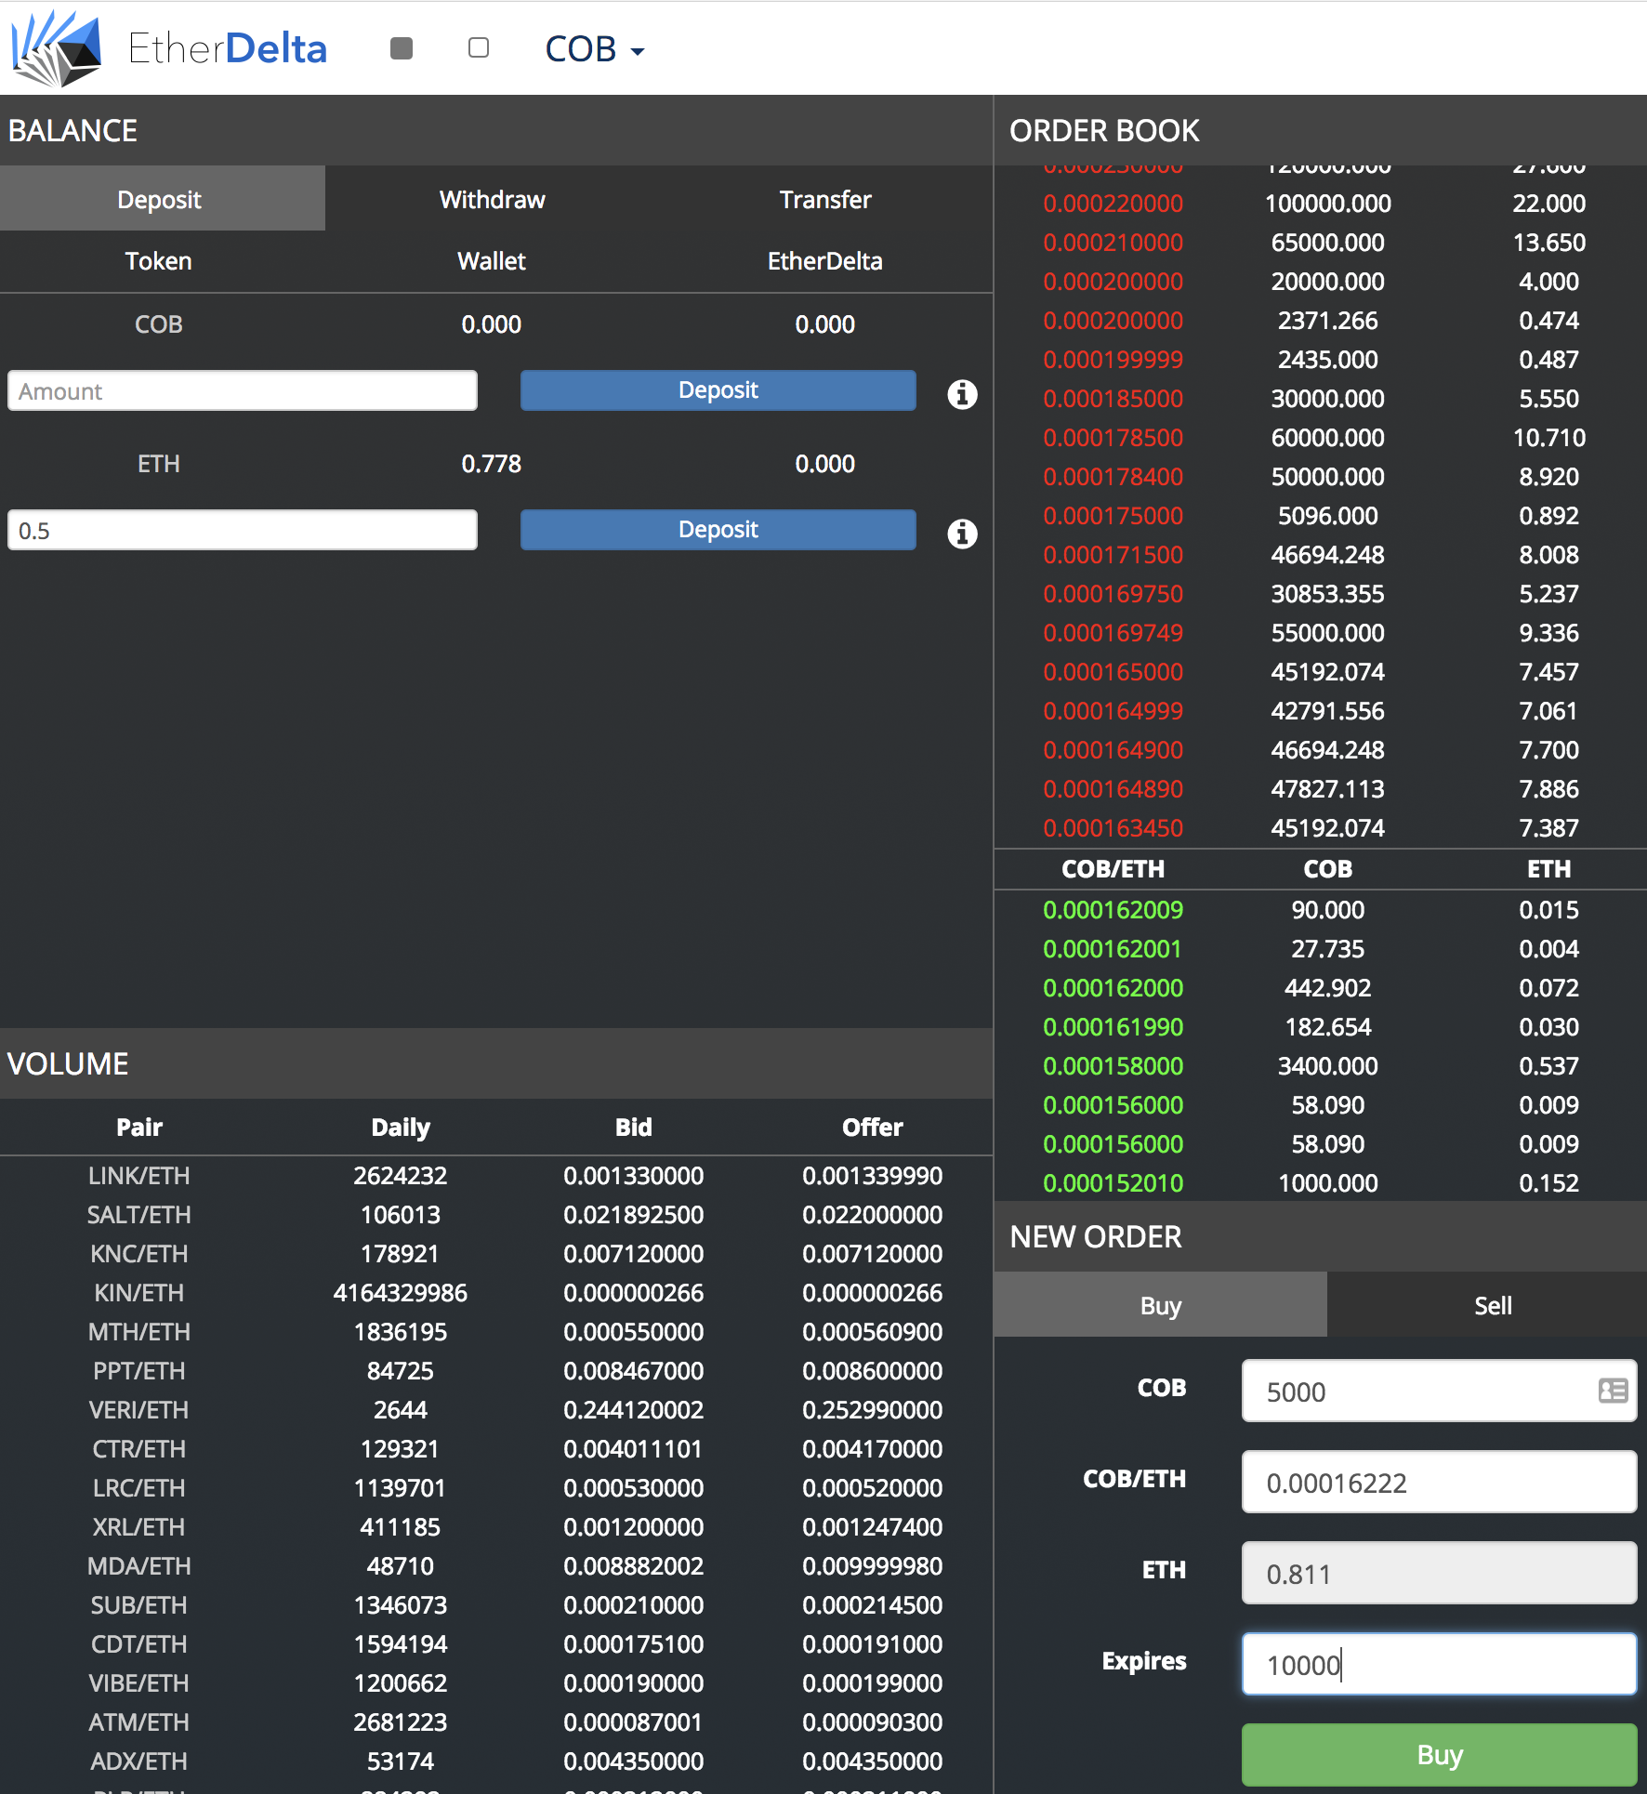Toggle the empty square checkbox in header
Image resolution: width=1647 pixels, height=1794 pixels.
coord(479,48)
